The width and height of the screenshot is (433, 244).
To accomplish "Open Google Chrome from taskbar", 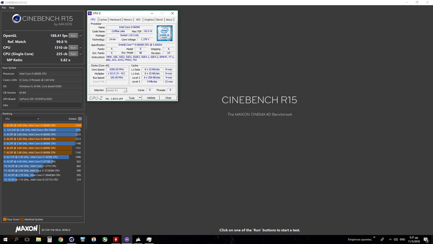I will point(61,239).
